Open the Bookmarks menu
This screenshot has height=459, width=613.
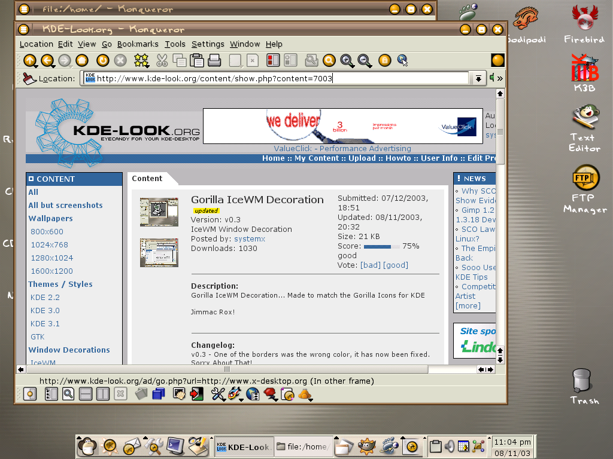[x=138, y=44]
